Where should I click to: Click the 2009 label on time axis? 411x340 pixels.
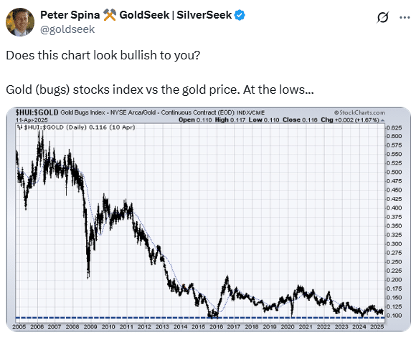click(90, 326)
